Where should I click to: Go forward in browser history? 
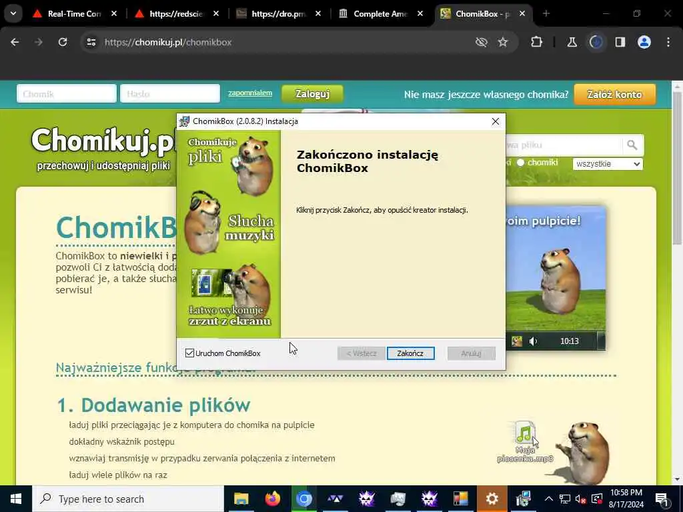(x=39, y=42)
